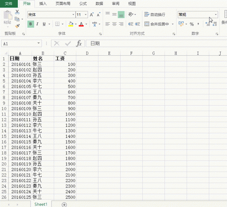Click the Center align icon
Screen dimensions: 227x207
114,24
